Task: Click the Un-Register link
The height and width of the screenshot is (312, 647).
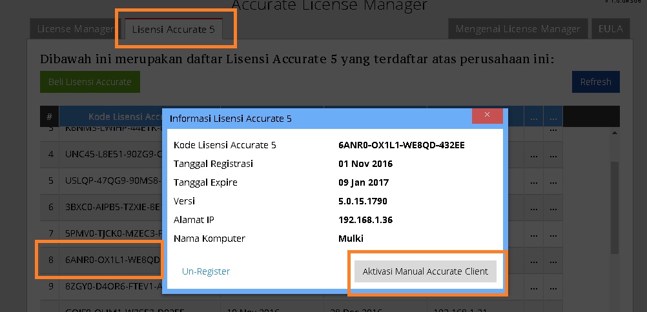Action: click(206, 271)
